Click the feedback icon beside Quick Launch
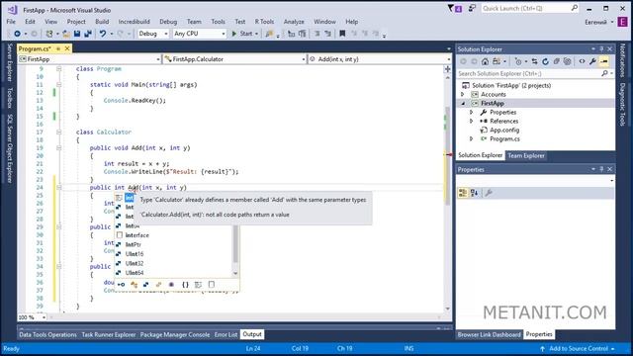The width and height of the screenshot is (633, 356). pyautogui.click(x=472, y=8)
